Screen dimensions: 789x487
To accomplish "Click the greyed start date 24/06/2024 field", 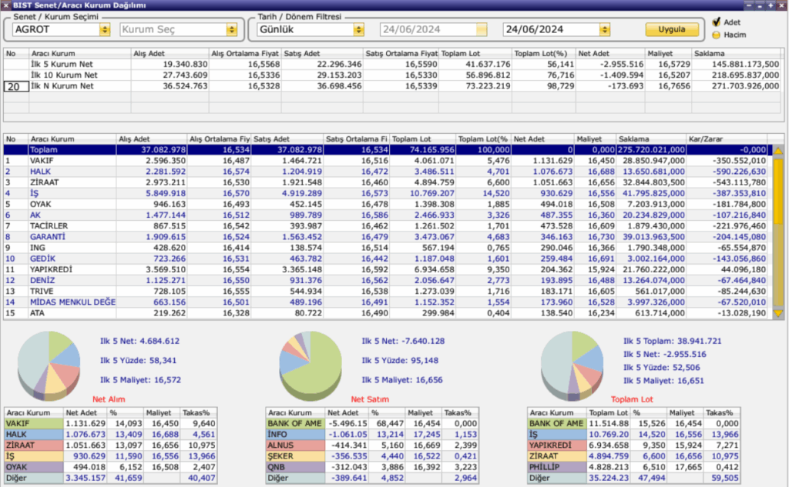I will point(433,30).
